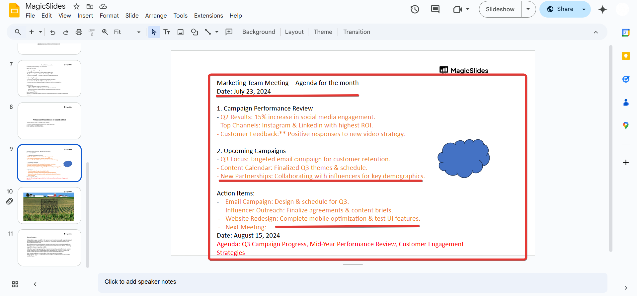Open the Slide menu

pos(132,16)
